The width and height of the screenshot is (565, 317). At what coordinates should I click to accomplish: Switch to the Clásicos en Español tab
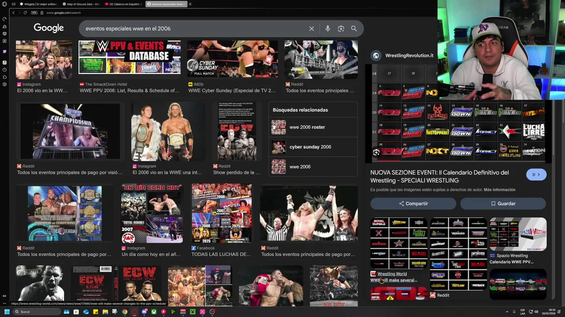(x=124, y=4)
